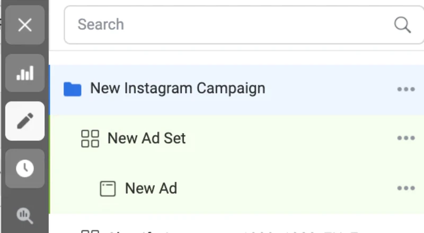Select the pencil edit icon
This screenshot has height=233, width=424.
click(25, 121)
